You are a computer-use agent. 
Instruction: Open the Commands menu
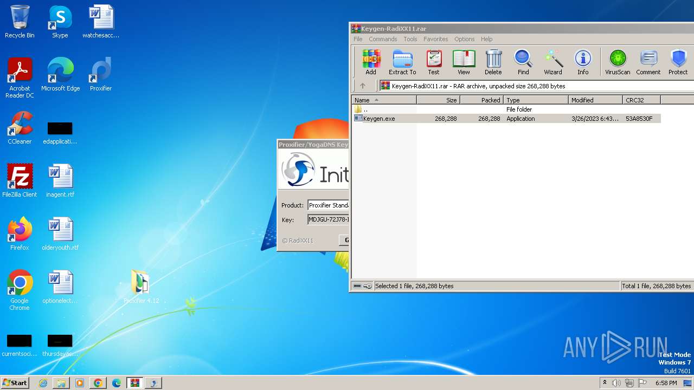[383, 39]
